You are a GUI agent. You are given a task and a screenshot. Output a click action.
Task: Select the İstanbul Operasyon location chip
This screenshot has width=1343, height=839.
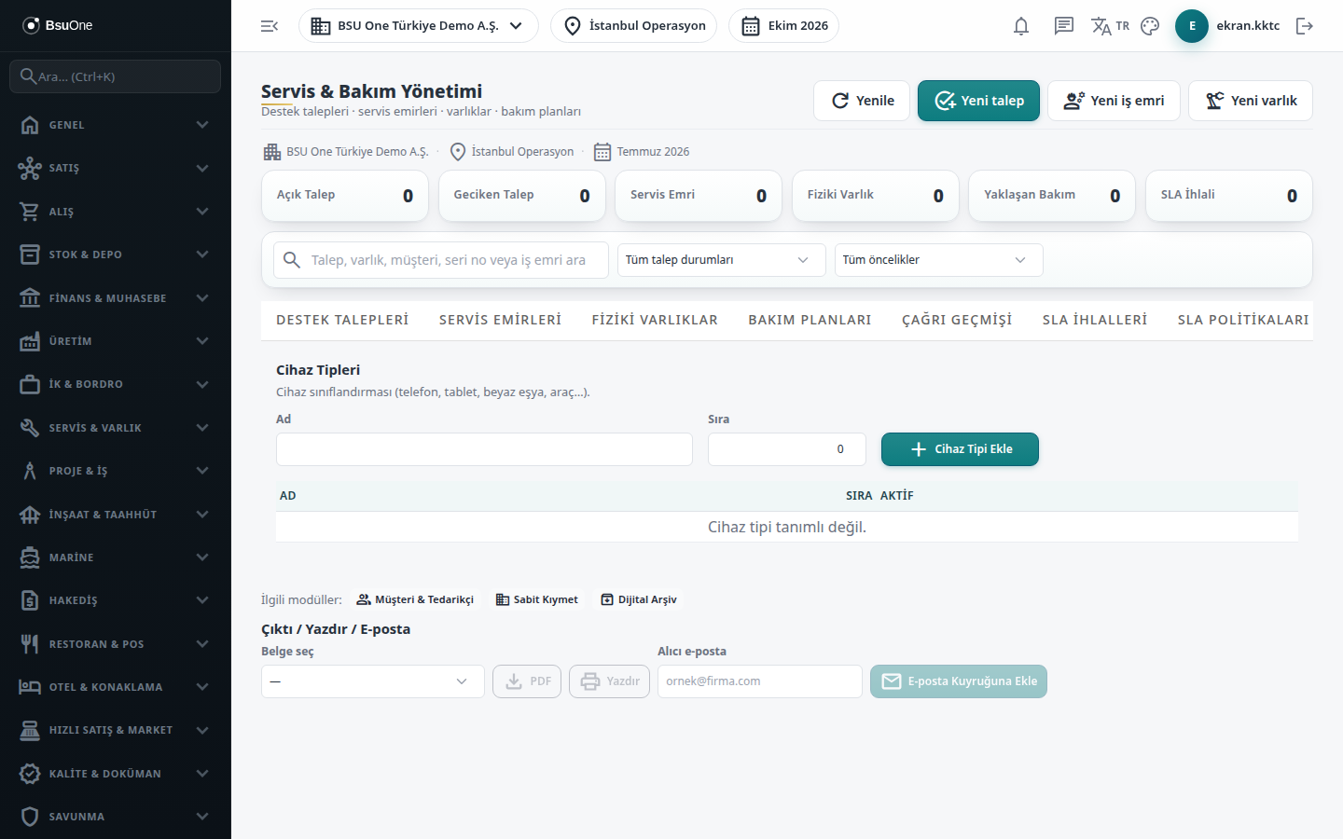(633, 26)
